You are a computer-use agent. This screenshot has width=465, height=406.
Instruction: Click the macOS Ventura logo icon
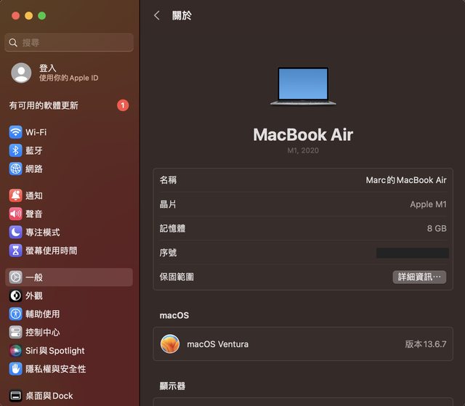coord(170,344)
